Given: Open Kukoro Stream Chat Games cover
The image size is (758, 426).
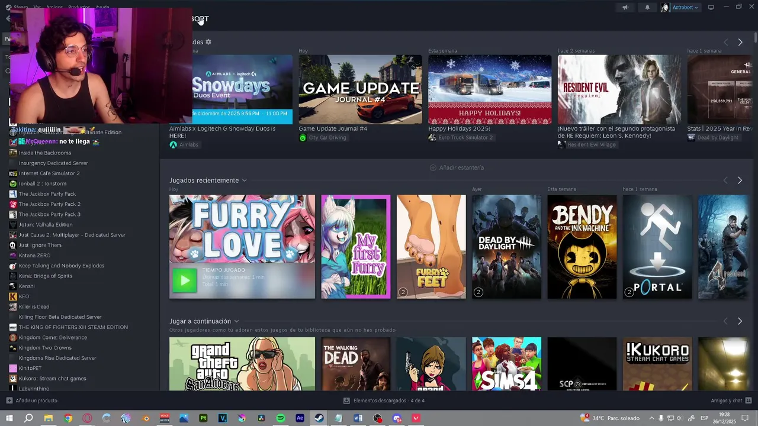Looking at the screenshot, I should point(657,364).
